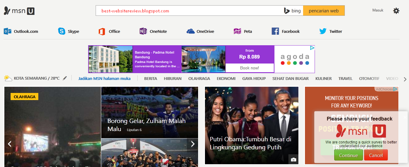Image resolution: width=409 pixels, height=167 pixels.
Task: Open Putri Obama Gedung Putih story
Action: (x=250, y=143)
